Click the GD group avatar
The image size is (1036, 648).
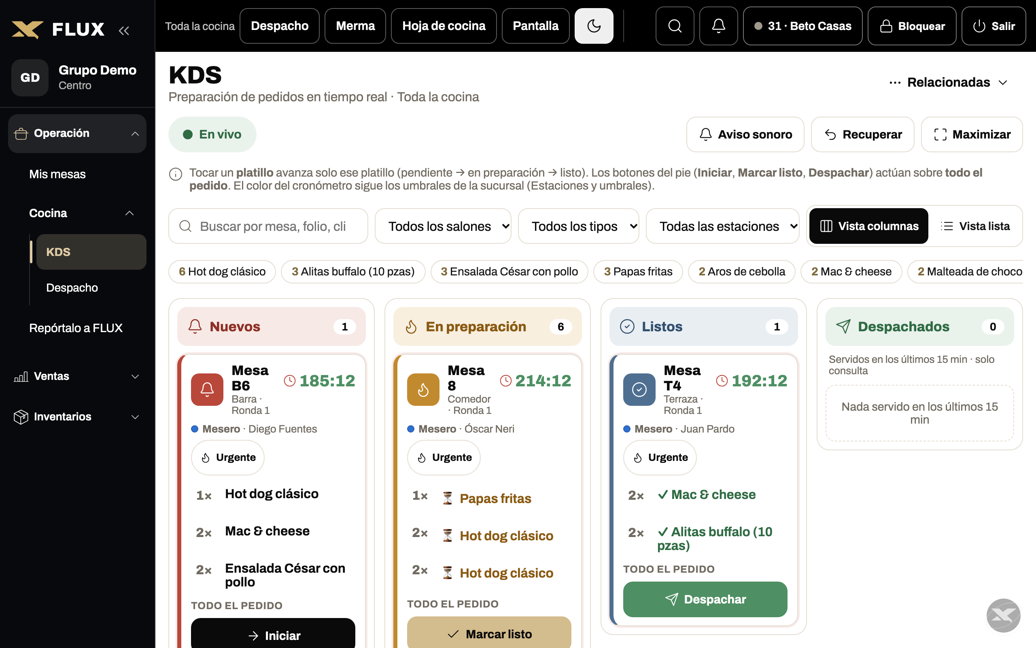point(30,78)
